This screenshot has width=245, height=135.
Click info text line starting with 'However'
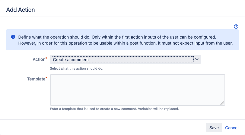(126, 43)
